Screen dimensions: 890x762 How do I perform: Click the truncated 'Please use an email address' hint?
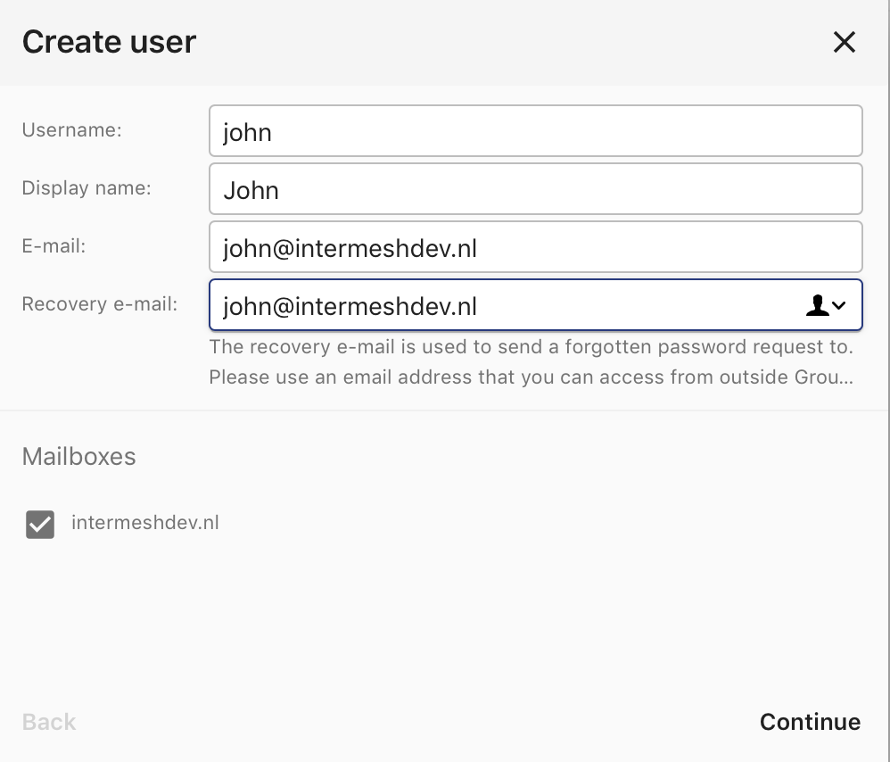click(x=532, y=377)
